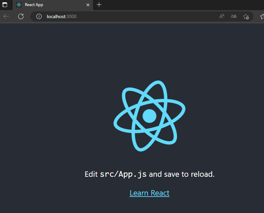The width and height of the screenshot is (264, 213).
Task: Go back with the arrow button
Action: coord(6,16)
